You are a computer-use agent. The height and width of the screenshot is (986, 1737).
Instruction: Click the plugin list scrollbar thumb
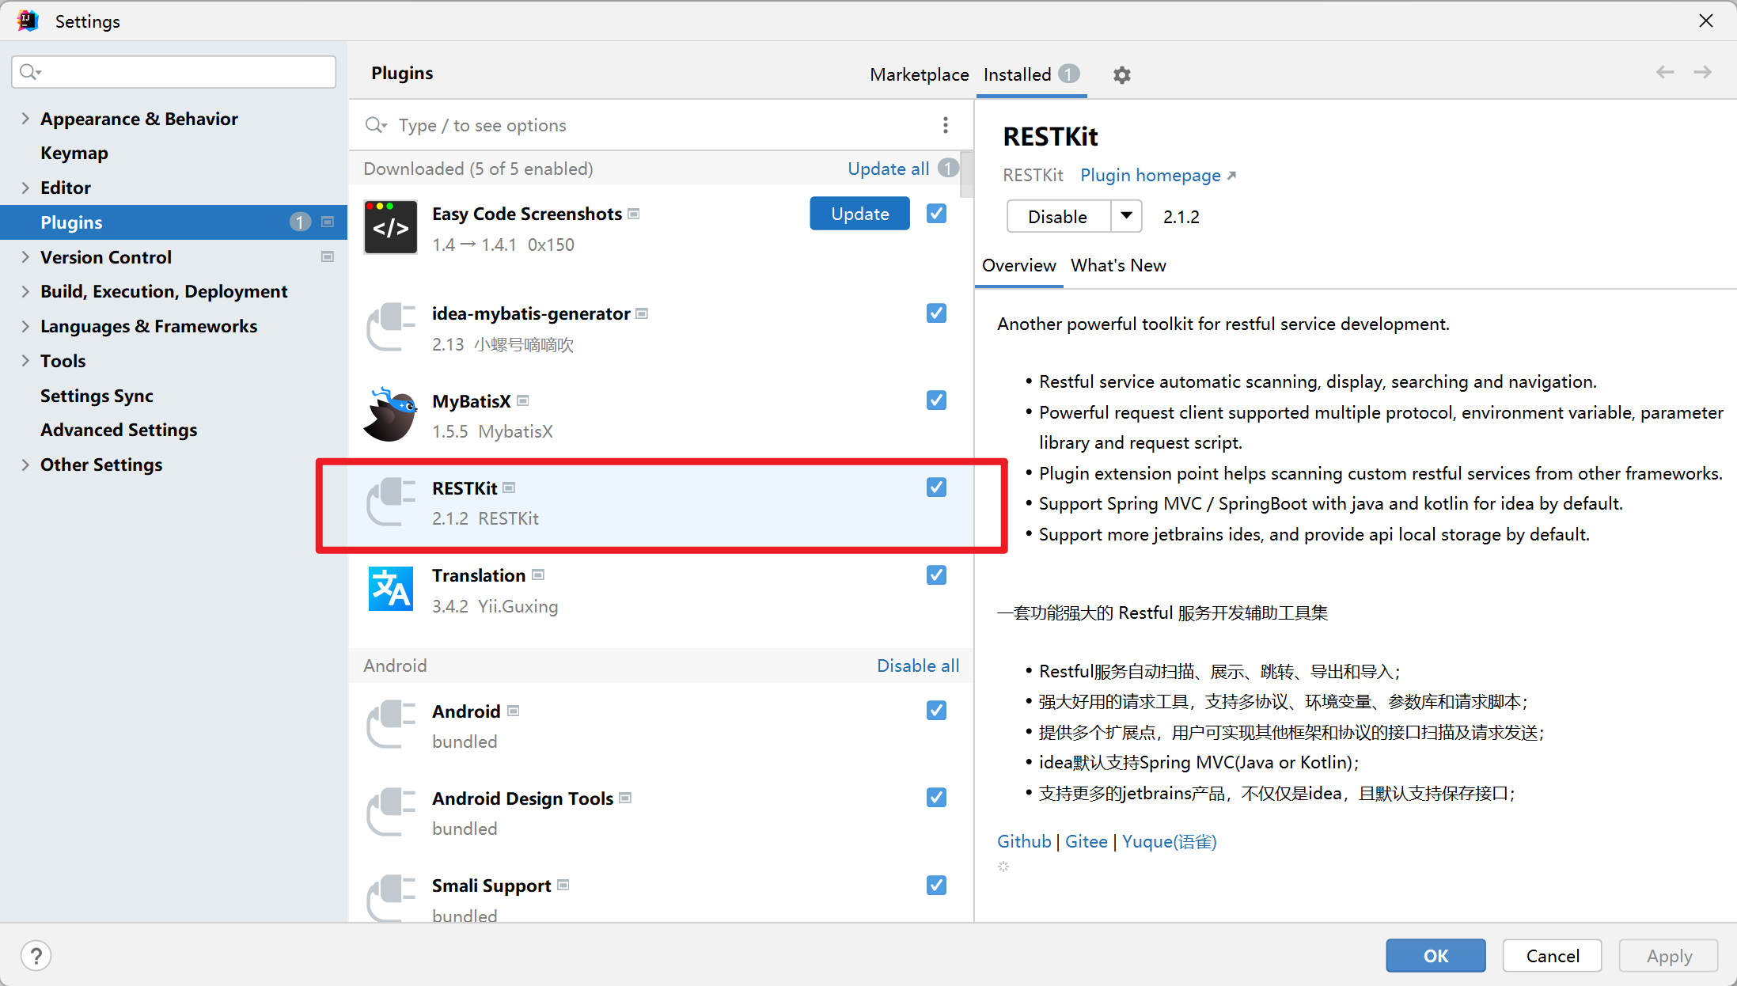(x=967, y=175)
